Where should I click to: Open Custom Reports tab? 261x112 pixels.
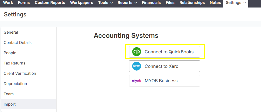coord(50,3)
